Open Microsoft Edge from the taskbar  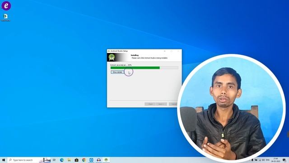(62, 160)
